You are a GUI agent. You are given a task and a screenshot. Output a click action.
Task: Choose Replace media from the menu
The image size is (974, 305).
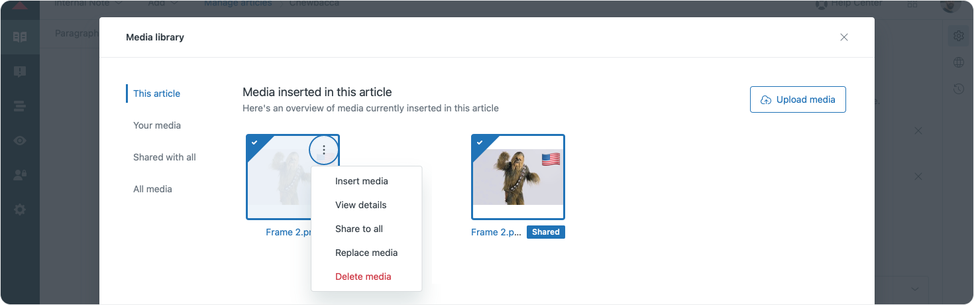(366, 253)
